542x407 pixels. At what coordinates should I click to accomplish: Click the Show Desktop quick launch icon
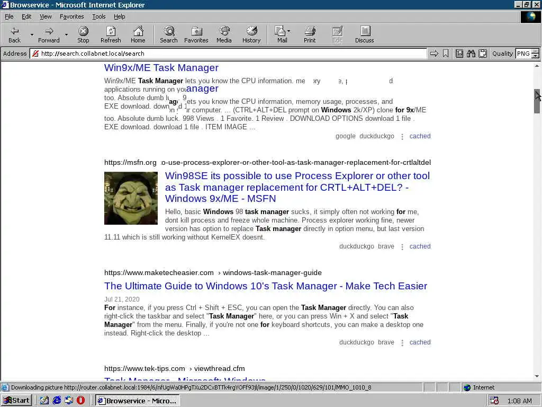[x=44, y=401]
